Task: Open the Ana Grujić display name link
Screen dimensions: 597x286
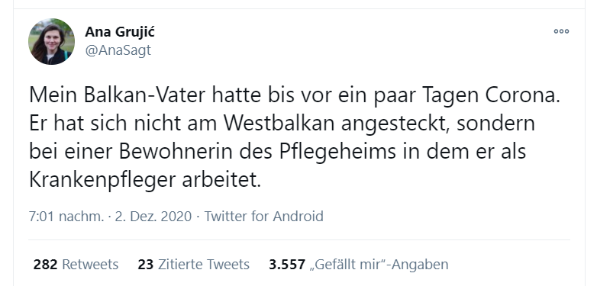Action: coord(120,32)
